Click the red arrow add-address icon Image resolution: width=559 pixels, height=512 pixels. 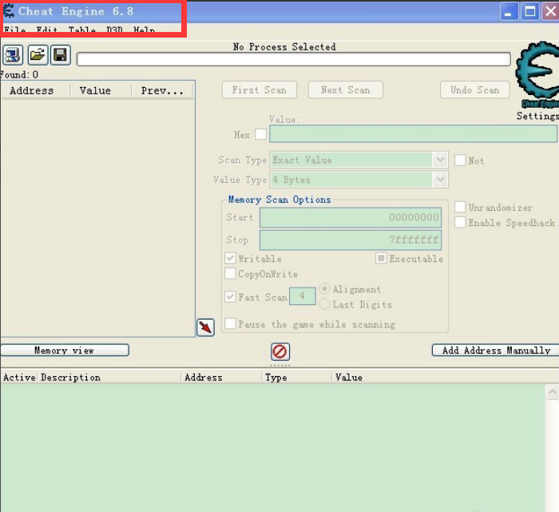pyautogui.click(x=205, y=327)
